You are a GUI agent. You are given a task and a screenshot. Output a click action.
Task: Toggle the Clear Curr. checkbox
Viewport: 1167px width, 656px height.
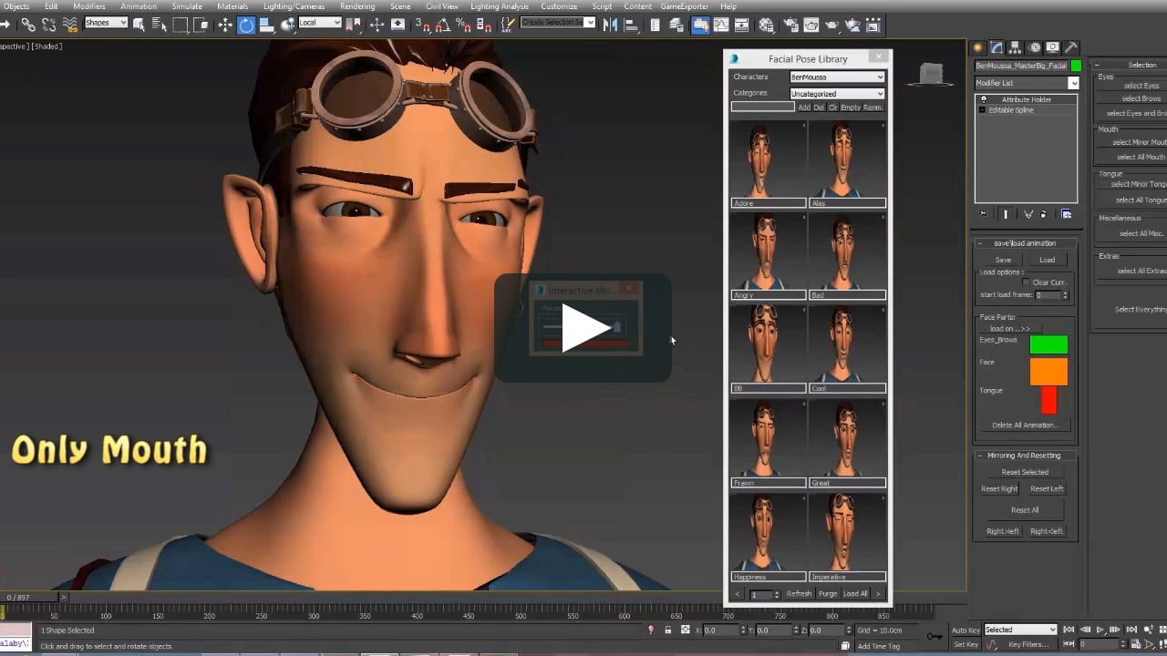coord(1027,282)
